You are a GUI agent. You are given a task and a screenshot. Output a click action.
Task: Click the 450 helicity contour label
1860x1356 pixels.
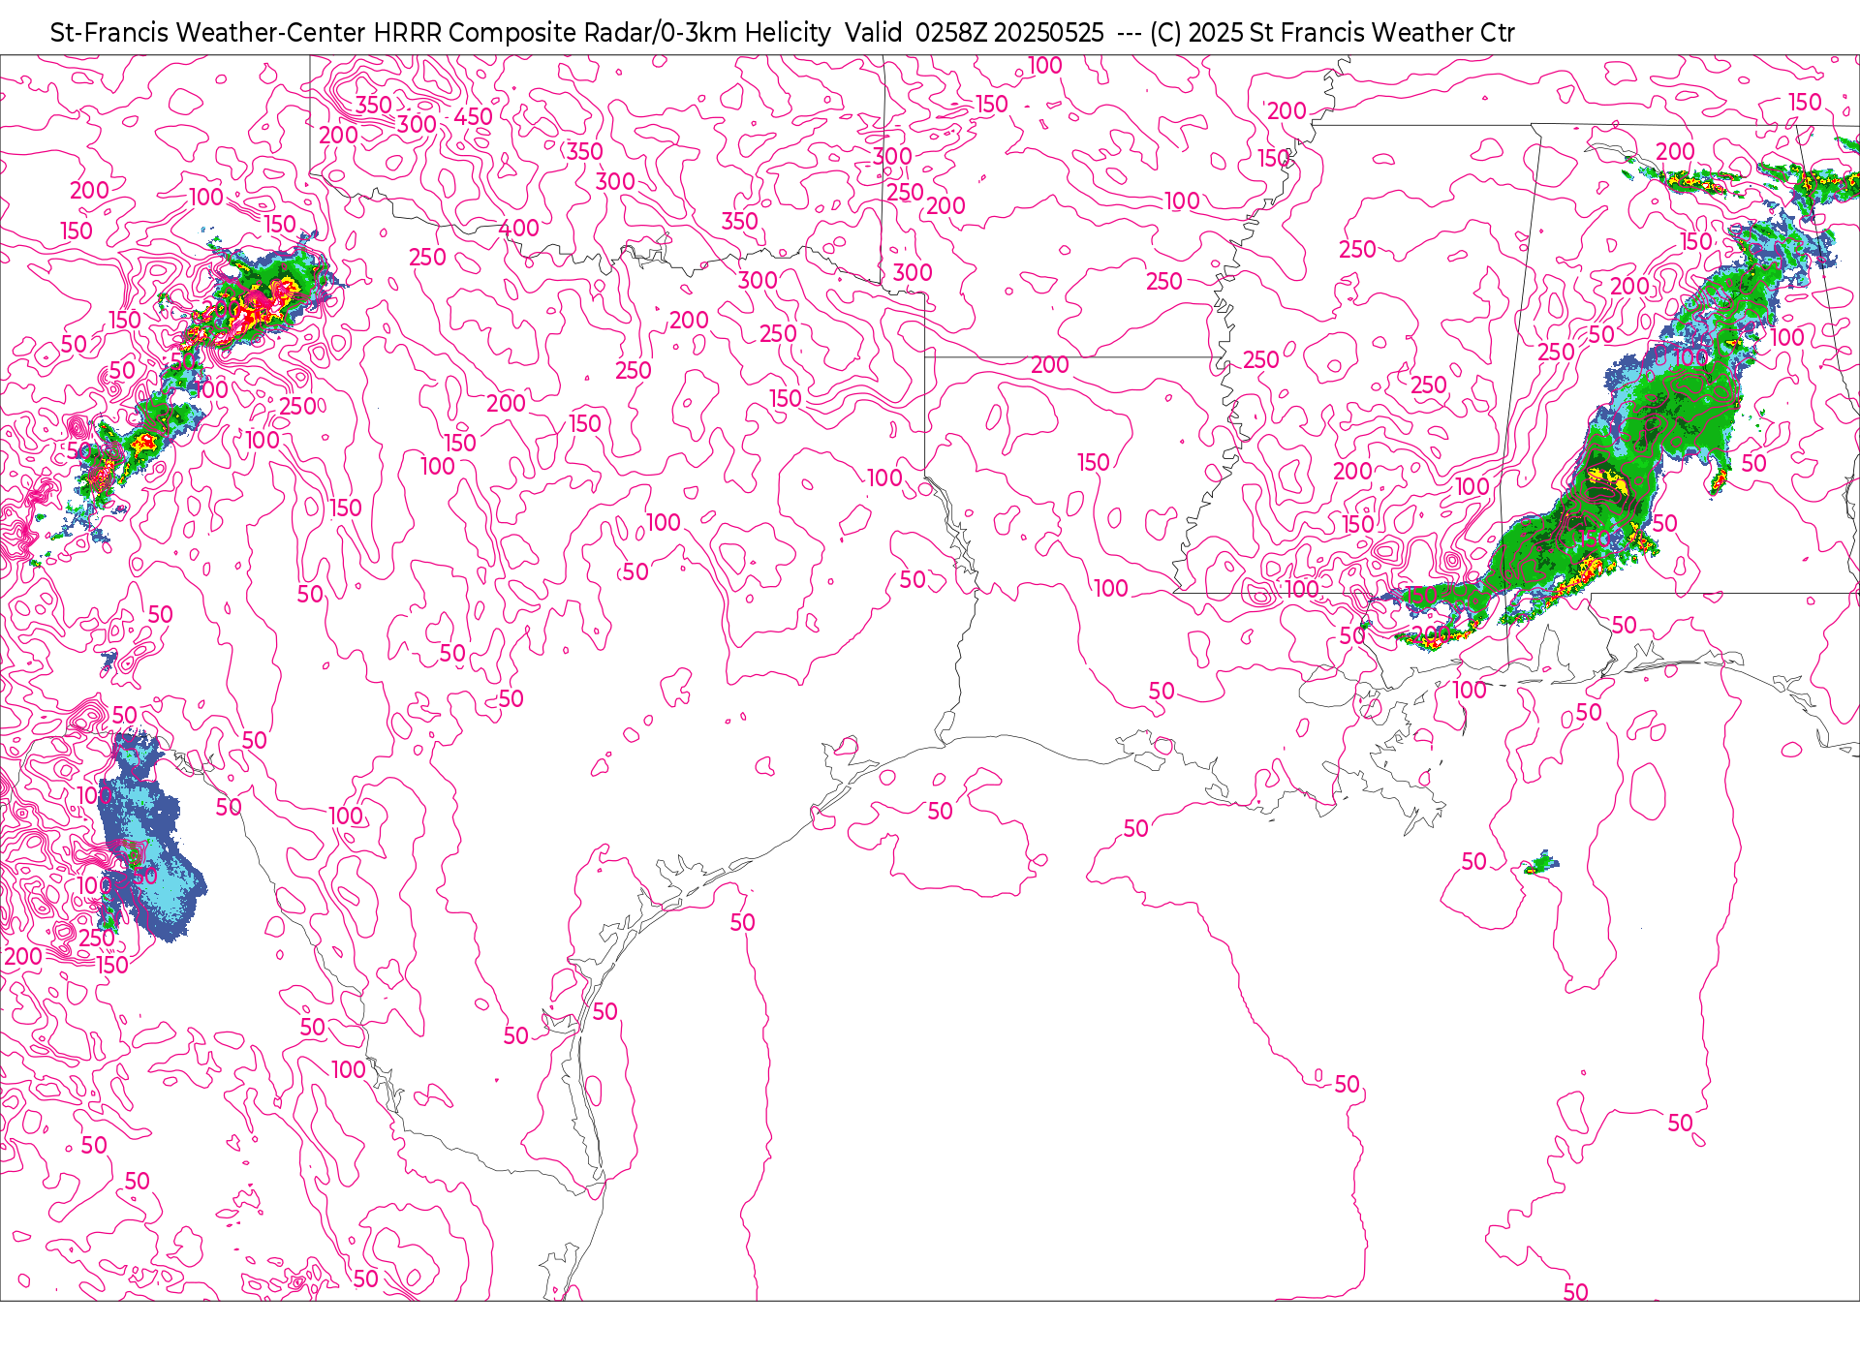click(x=473, y=117)
